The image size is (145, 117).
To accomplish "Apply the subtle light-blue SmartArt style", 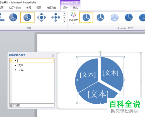I will [115, 17].
